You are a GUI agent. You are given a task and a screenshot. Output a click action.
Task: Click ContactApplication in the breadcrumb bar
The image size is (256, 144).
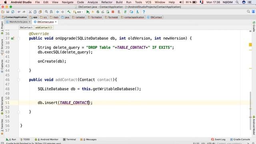14,17
